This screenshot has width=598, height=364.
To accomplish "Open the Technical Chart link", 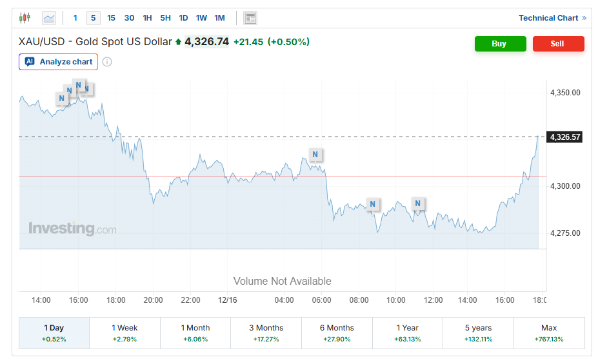I will pyautogui.click(x=552, y=18).
